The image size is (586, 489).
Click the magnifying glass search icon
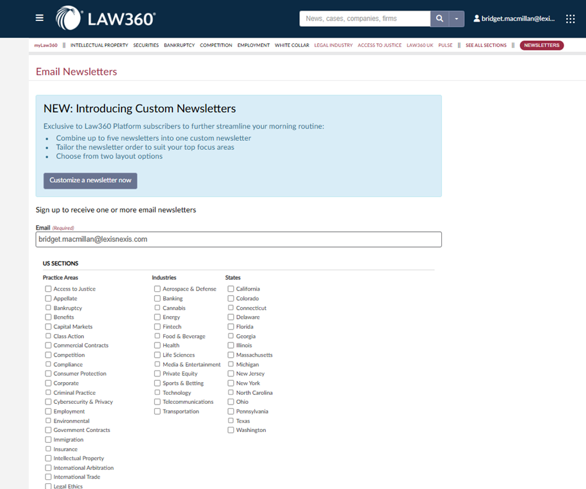[439, 19]
